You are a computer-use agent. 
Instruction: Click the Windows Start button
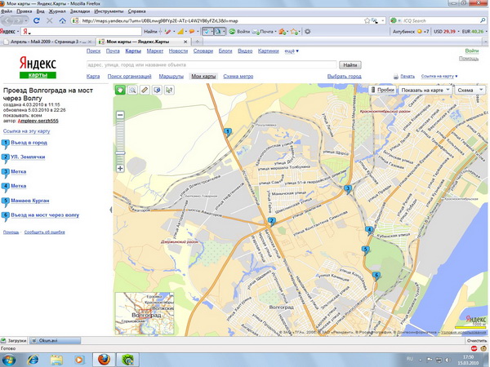pos(8,360)
